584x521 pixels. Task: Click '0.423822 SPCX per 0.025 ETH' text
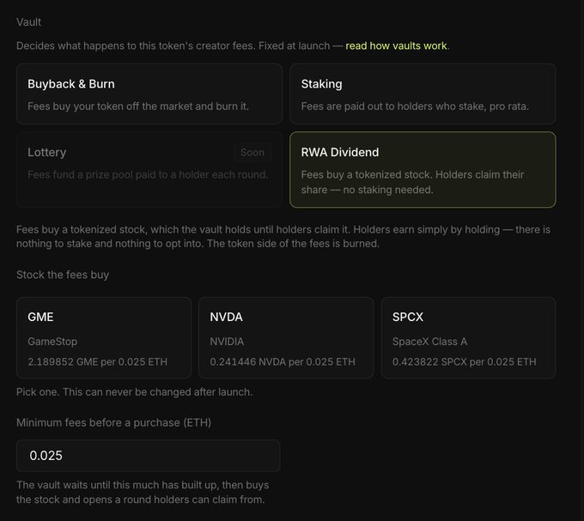(x=465, y=361)
